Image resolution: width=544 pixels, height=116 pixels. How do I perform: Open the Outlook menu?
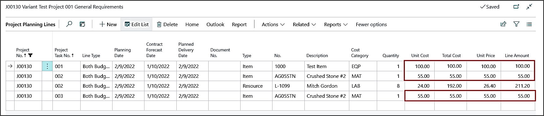point(215,24)
